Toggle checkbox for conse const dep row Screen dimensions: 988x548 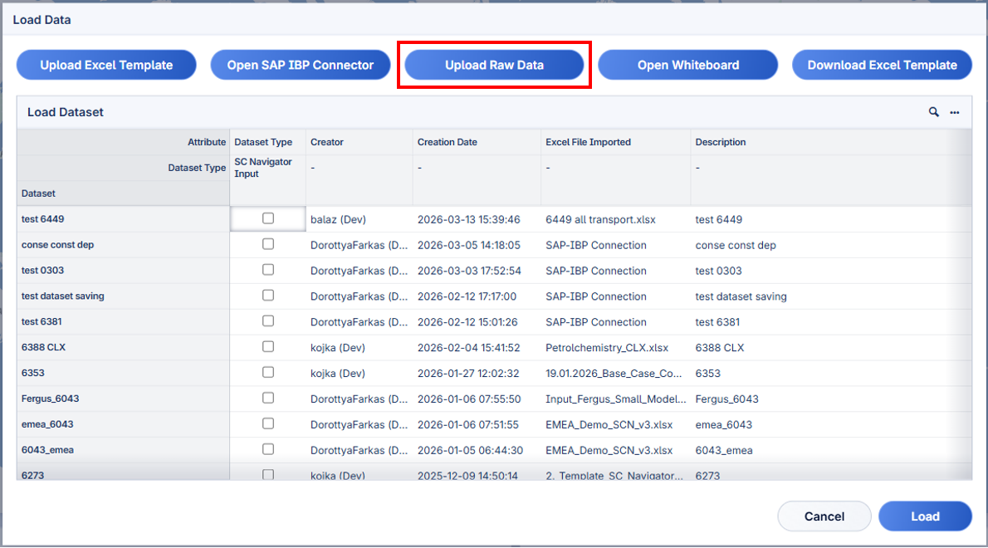pos(267,244)
